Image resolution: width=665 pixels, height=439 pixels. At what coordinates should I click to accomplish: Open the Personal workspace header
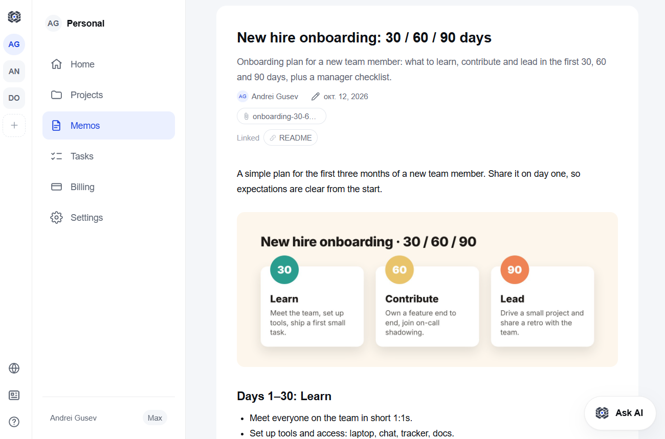click(x=75, y=24)
